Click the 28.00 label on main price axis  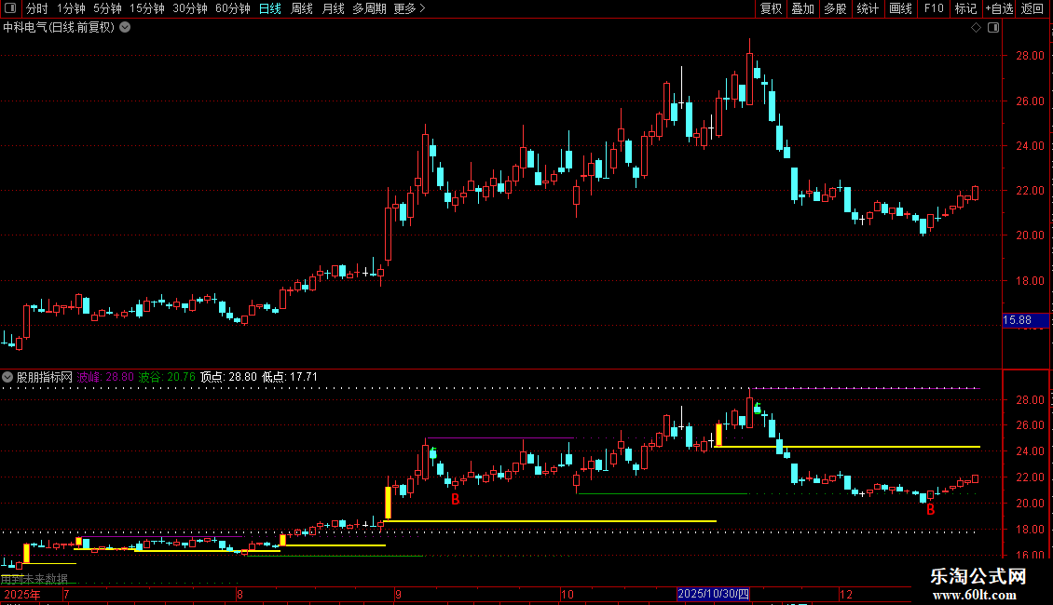(1030, 56)
